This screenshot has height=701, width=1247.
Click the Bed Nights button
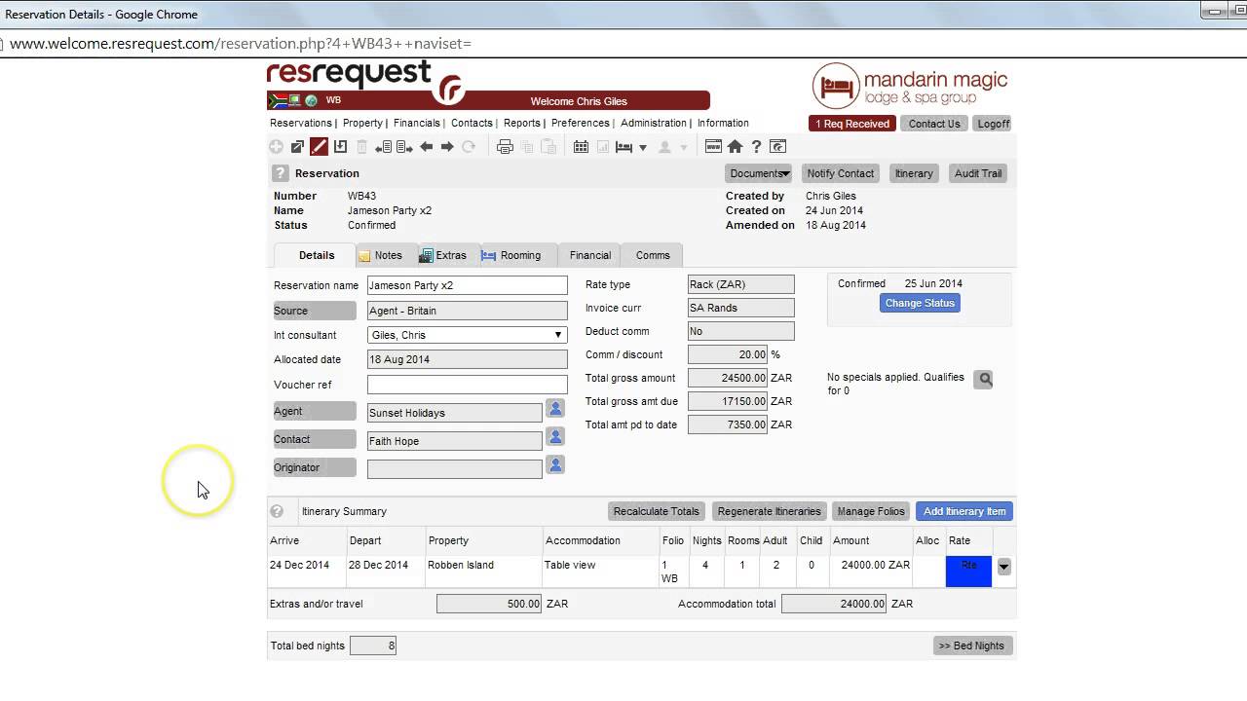point(973,646)
